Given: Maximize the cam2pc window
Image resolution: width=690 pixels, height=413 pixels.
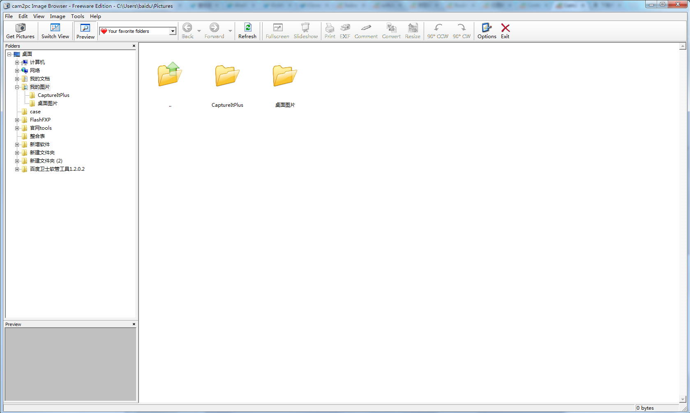Looking at the screenshot, I should click(662, 5).
